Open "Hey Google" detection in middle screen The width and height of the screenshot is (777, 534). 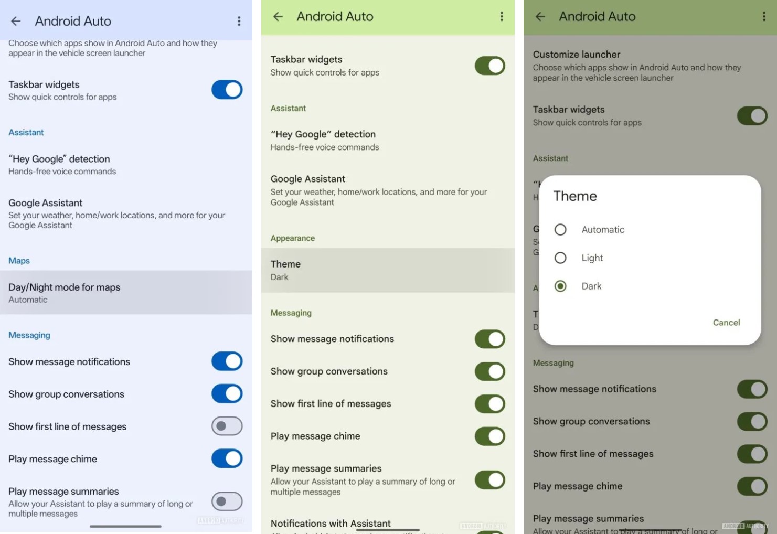[388, 140]
